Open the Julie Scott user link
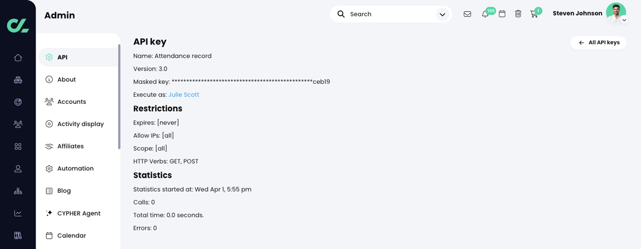 [x=184, y=95]
